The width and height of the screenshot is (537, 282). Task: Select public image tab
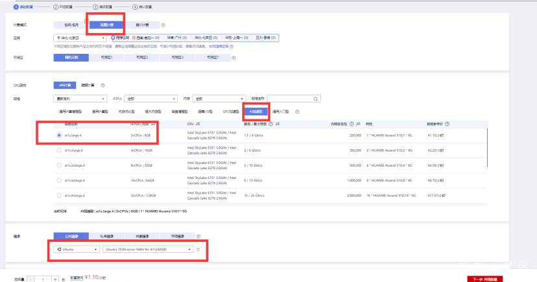click(71, 236)
